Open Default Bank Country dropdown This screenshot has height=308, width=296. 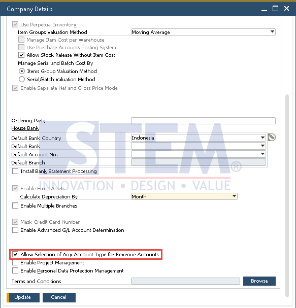tap(199, 138)
